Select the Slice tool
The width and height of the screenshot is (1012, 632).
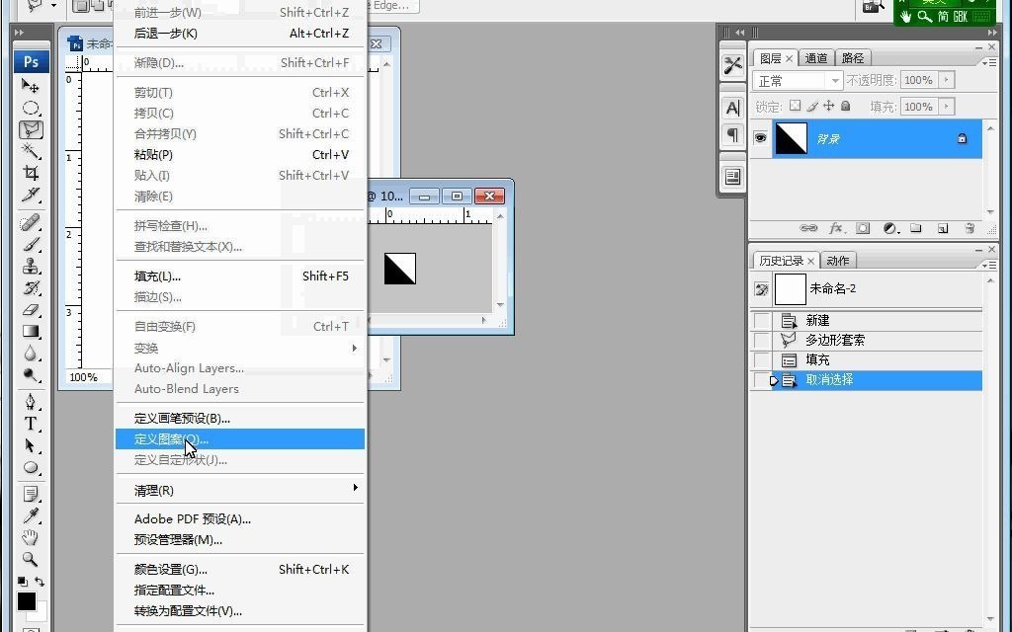tap(31, 195)
